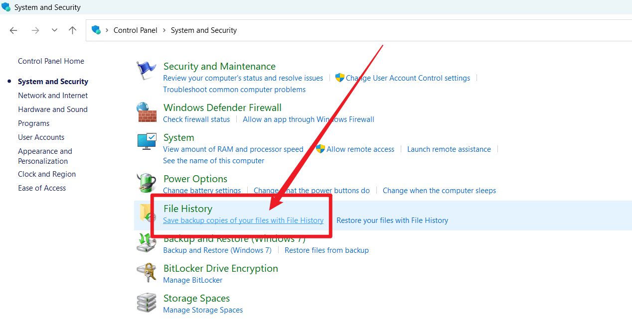Select System and Security breadcrumb
Image resolution: width=632 pixels, height=322 pixels.
(204, 30)
